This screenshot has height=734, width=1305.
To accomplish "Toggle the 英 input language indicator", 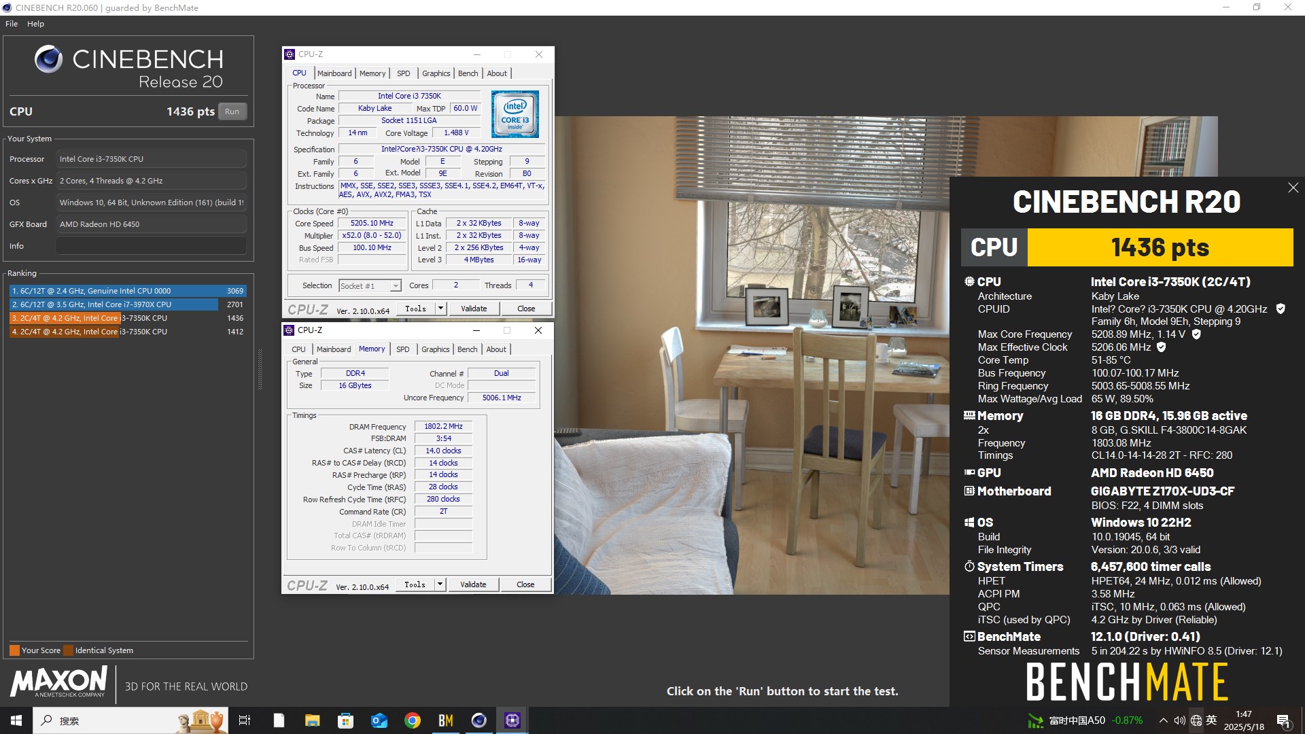I will coord(1211,720).
